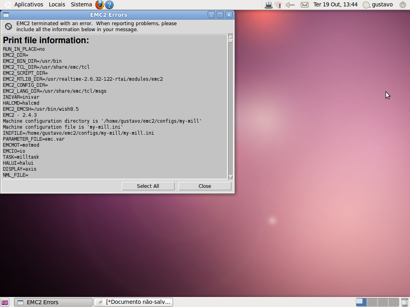Click the INIFILE path line
This screenshot has height=307, width=410.
78,133
